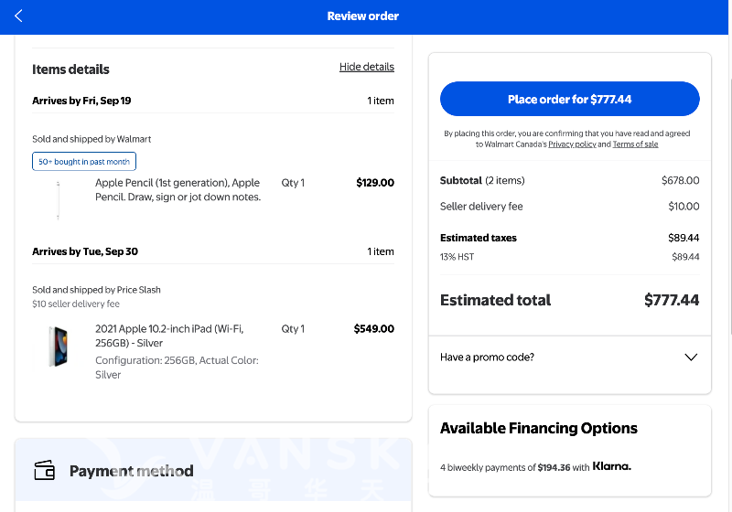Open the 'Have a promo code?' section
732x512 pixels.
pyautogui.click(x=487, y=357)
